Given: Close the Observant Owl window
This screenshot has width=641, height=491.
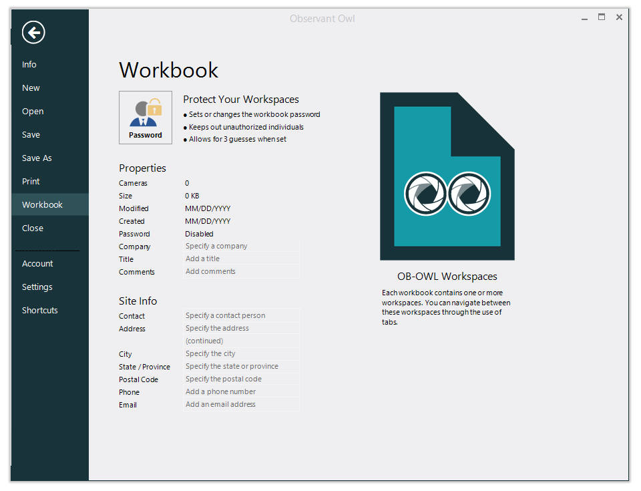Looking at the screenshot, I should tap(619, 17).
